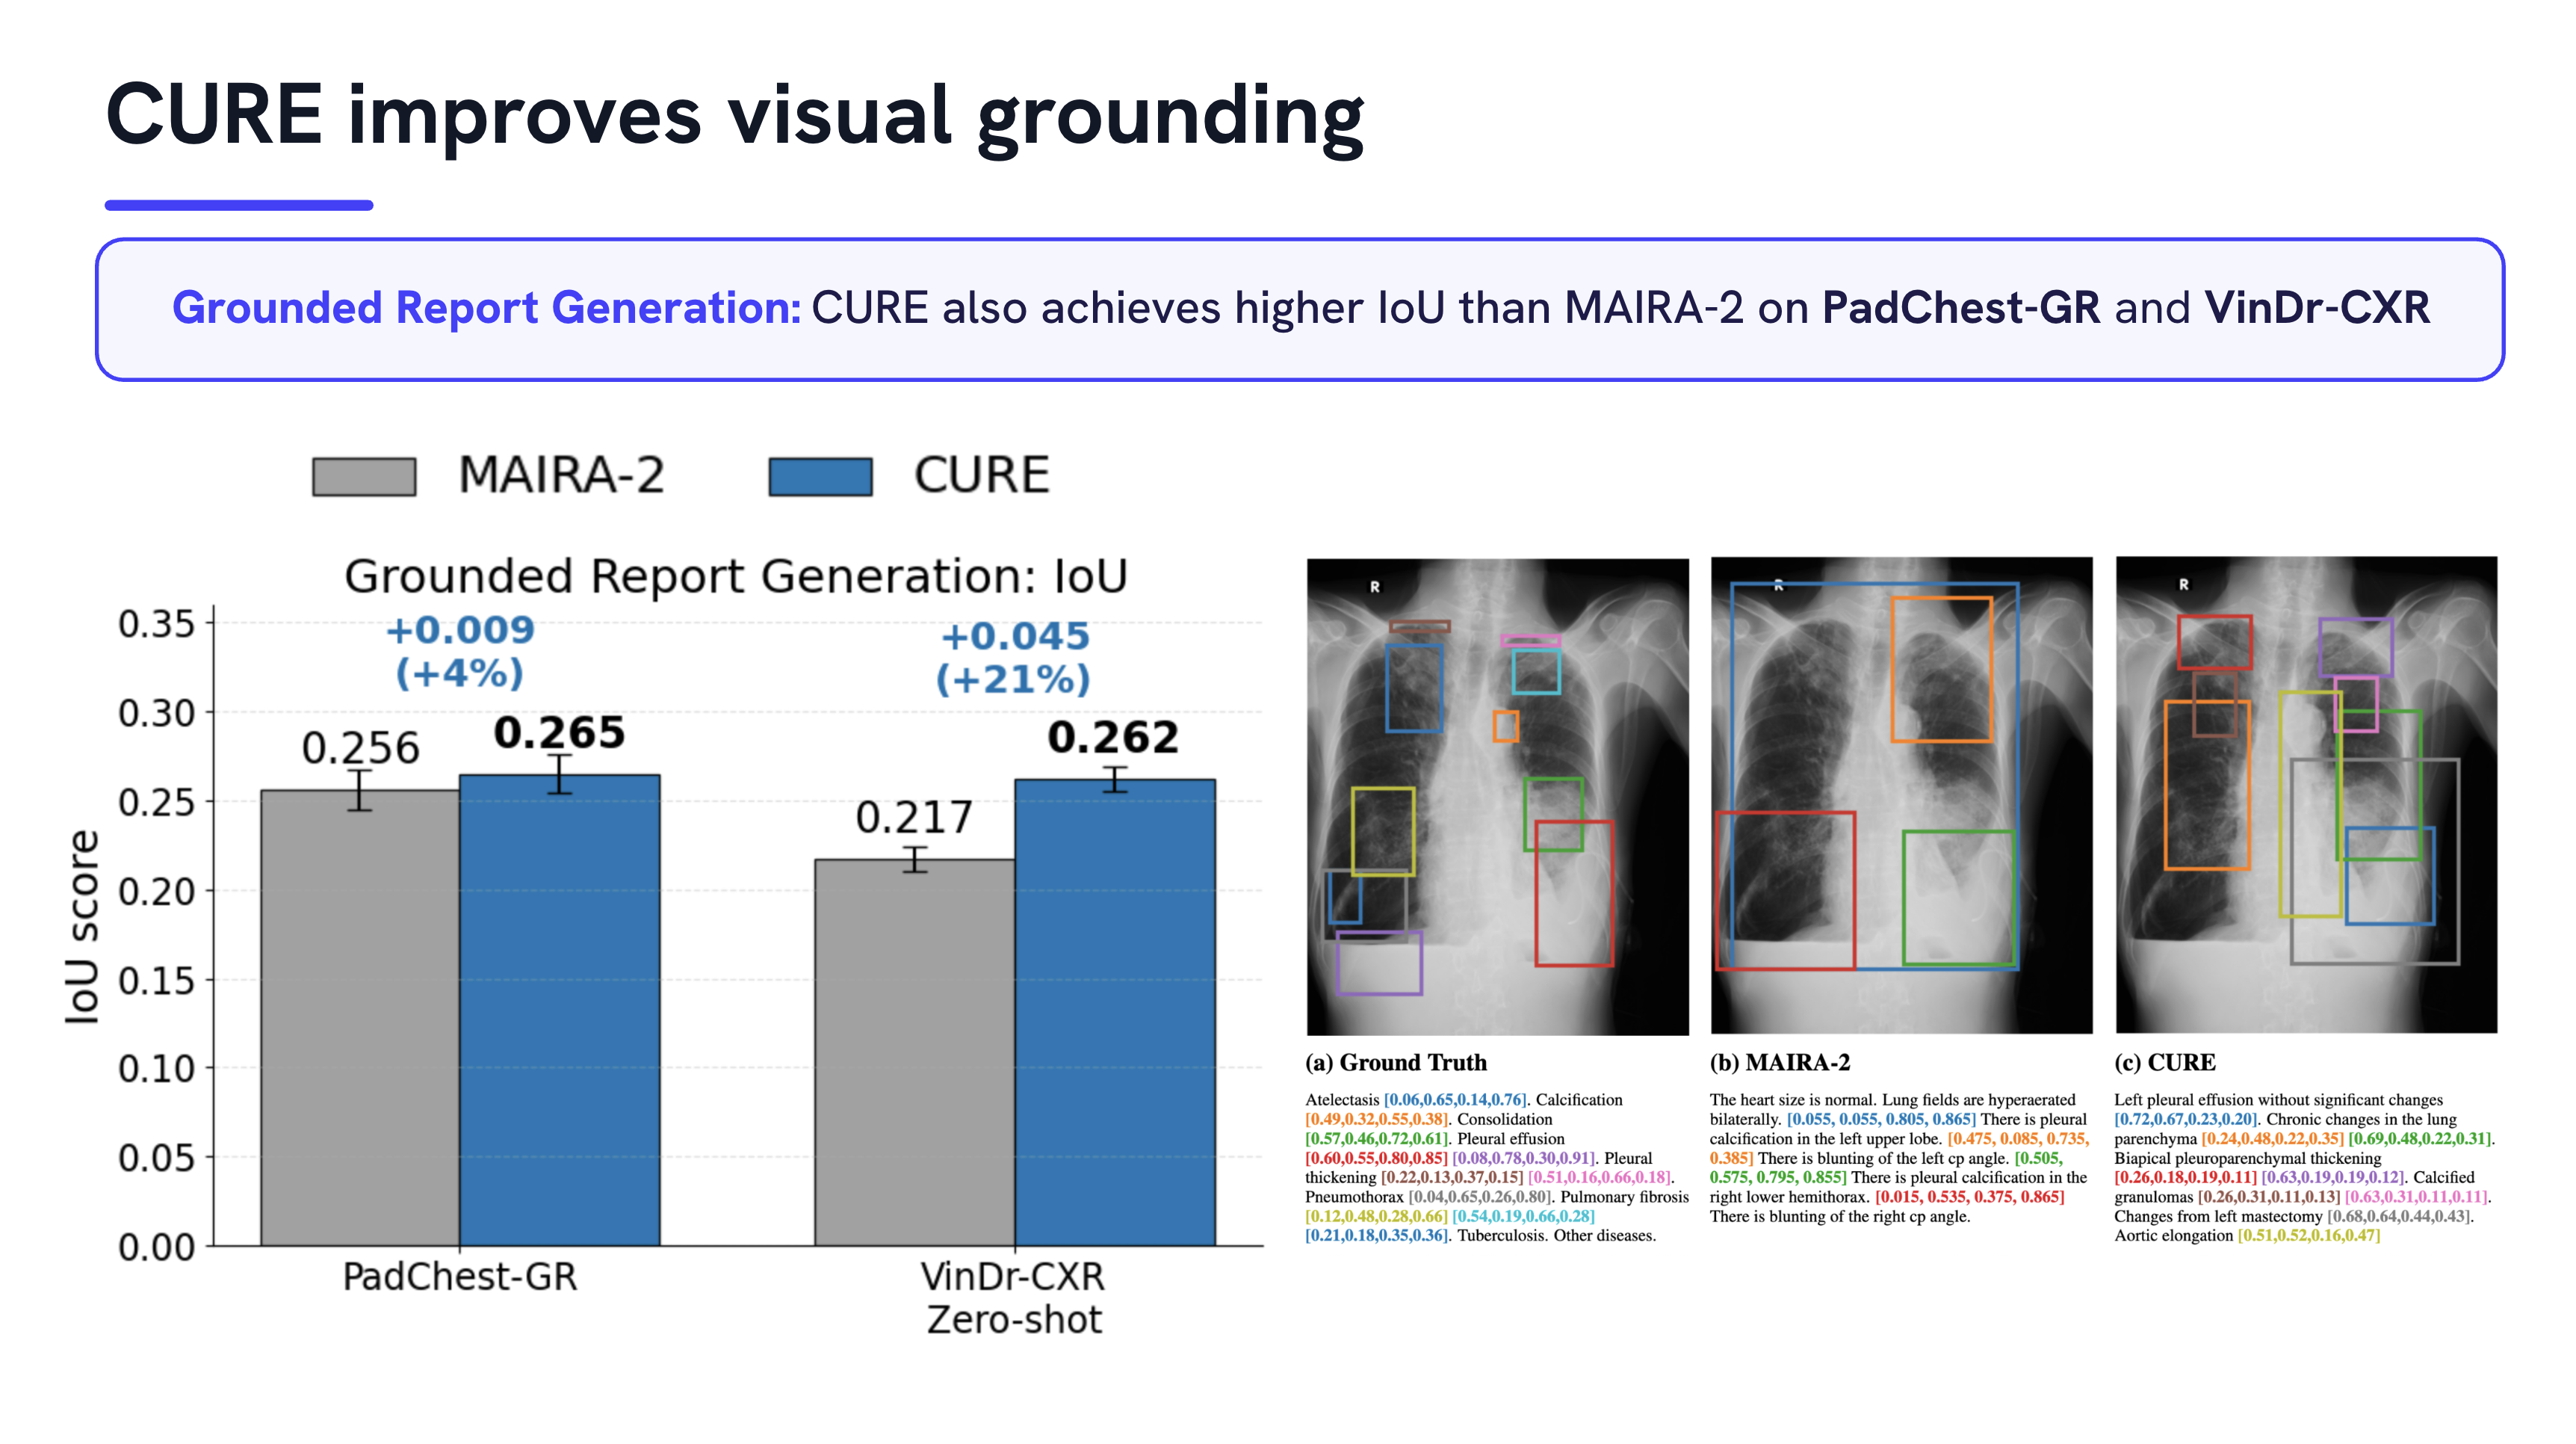Click the +0.009 (+4%) improvement label
2576x1444 pixels.
pyautogui.click(x=460, y=652)
